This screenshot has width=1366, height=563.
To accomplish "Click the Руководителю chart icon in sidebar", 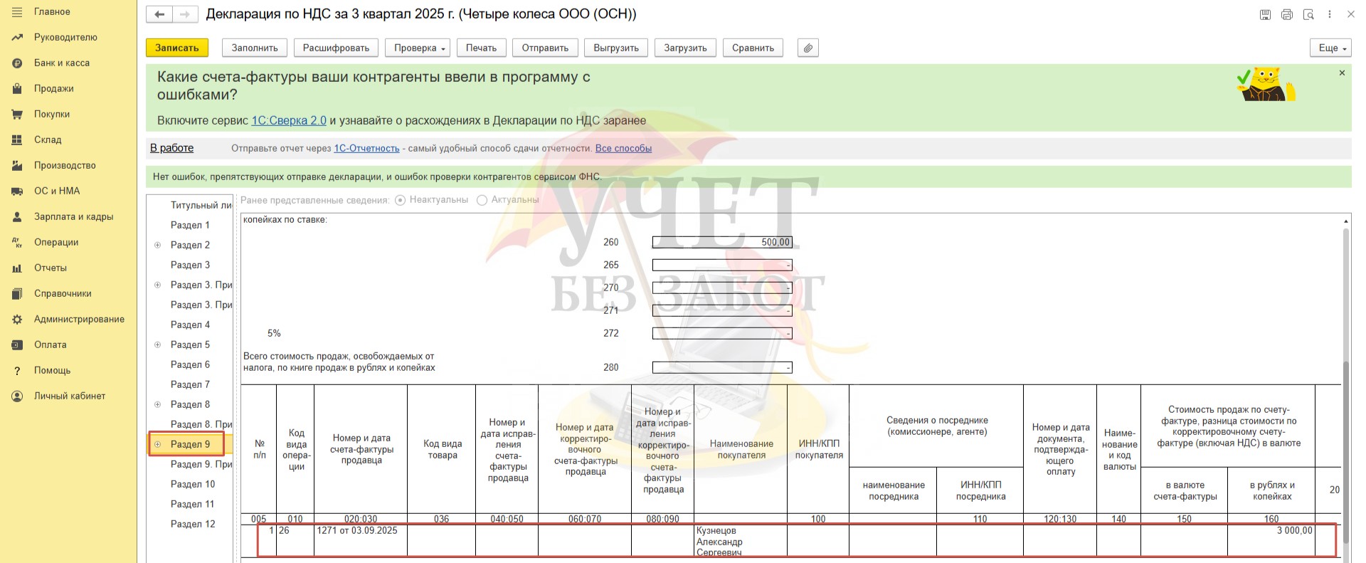I will (x=18, y=38).
